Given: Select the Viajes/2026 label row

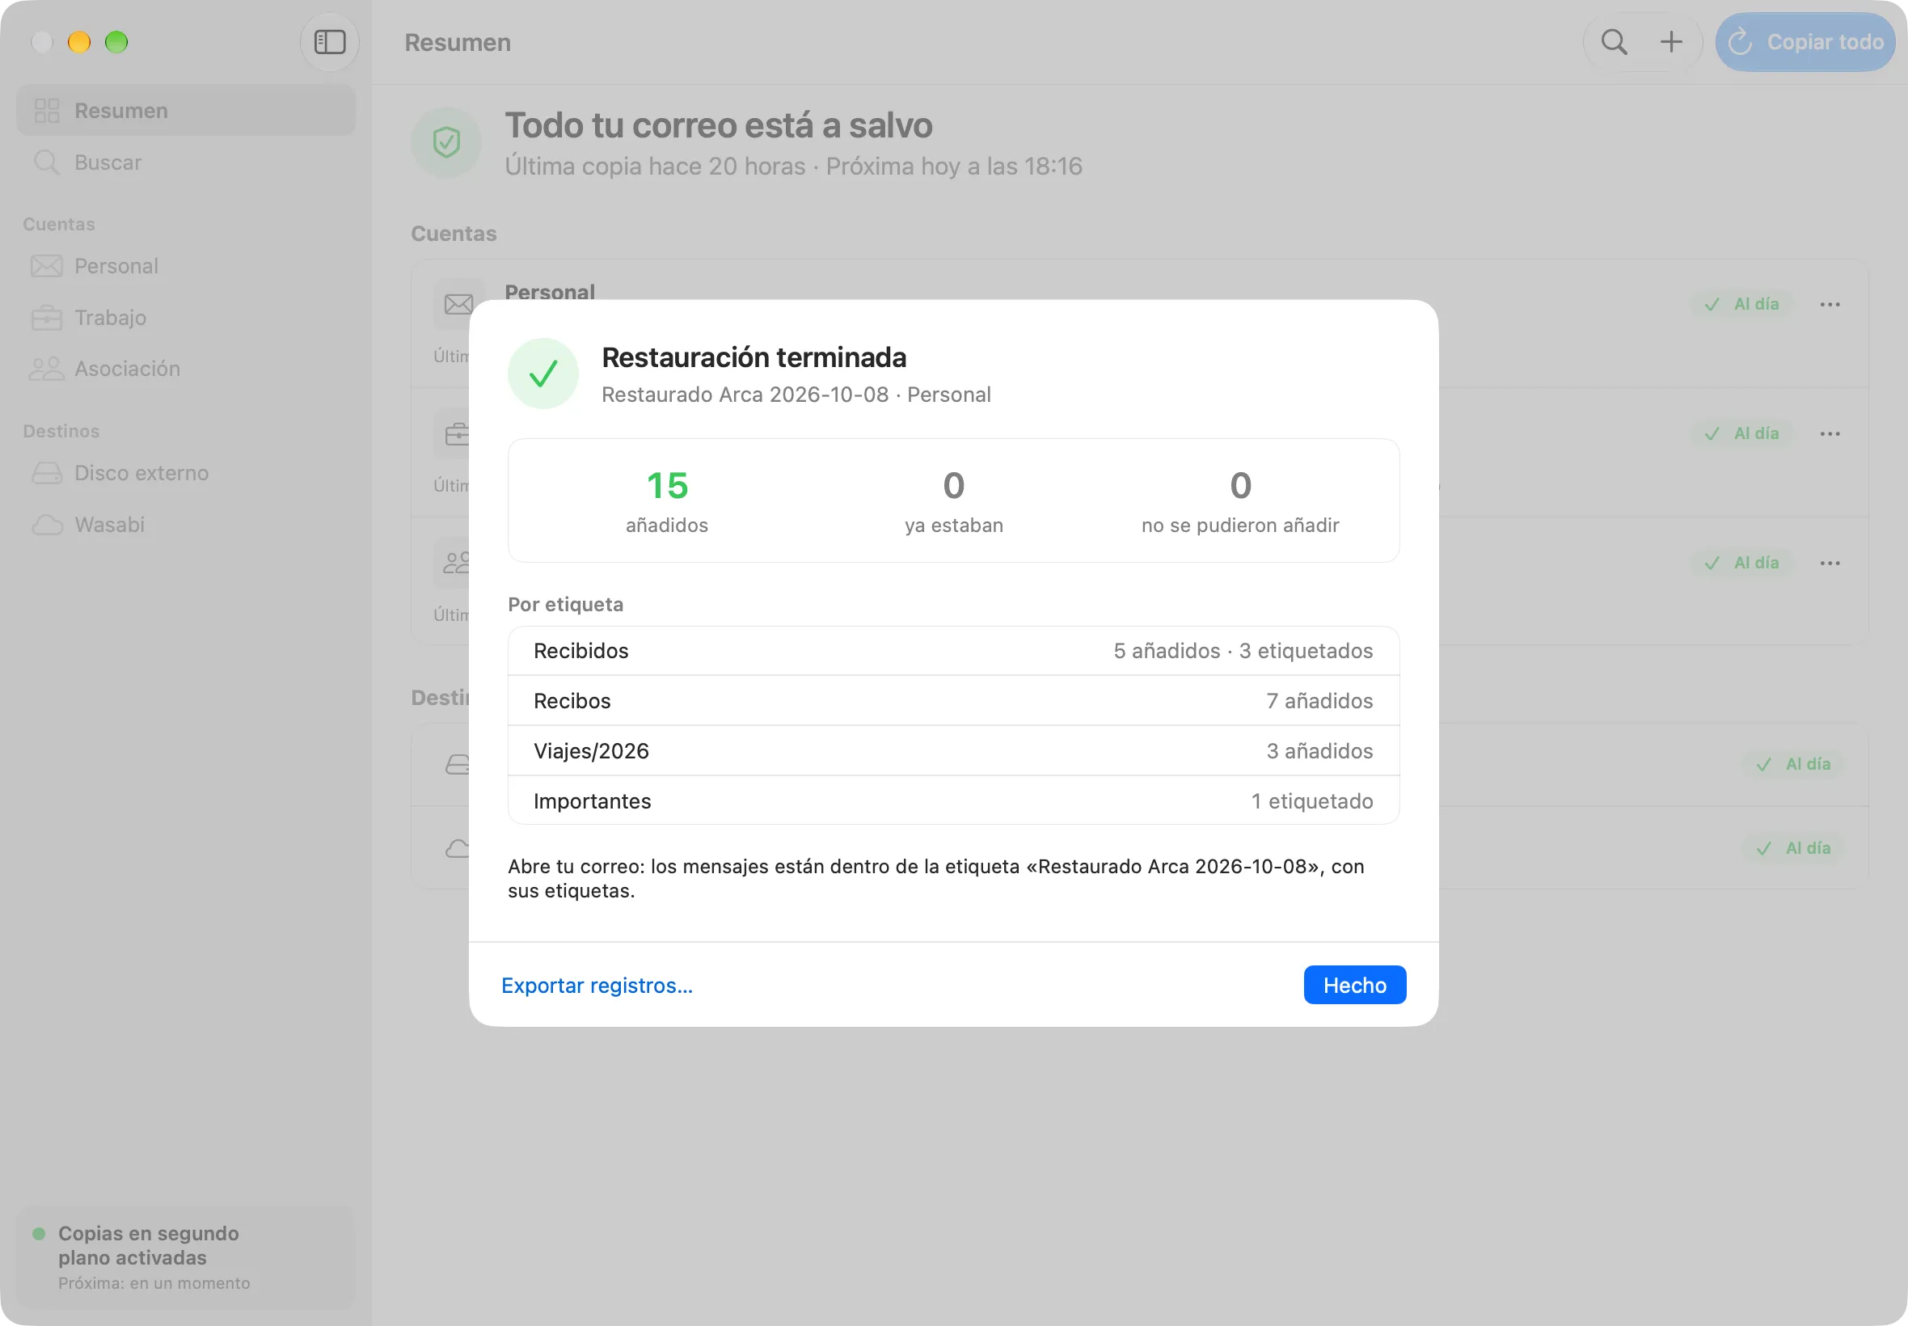Looking at the screenshot, I should coord(953,751).
